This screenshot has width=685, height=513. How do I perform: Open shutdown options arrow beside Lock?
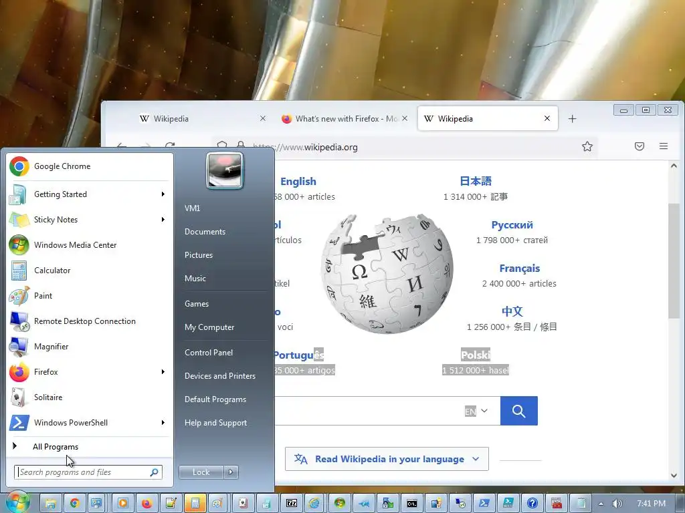click(x=231, y=472)
